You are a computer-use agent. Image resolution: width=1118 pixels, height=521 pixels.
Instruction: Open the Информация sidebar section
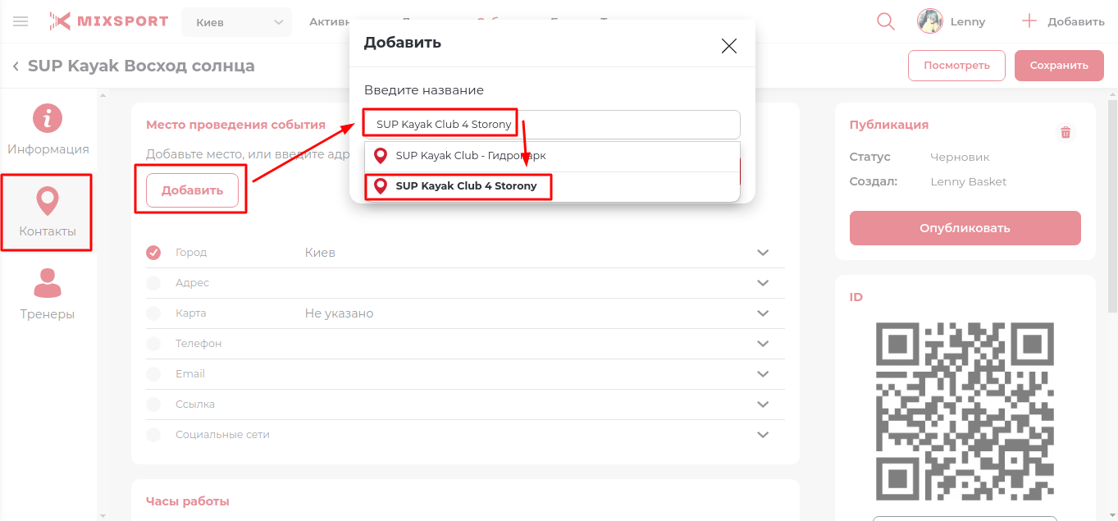[48, 130]
